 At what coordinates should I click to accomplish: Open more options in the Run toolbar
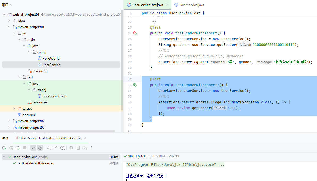(91, 148)
